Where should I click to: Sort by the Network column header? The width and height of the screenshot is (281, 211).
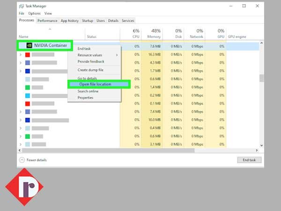(x=196, y=37)
